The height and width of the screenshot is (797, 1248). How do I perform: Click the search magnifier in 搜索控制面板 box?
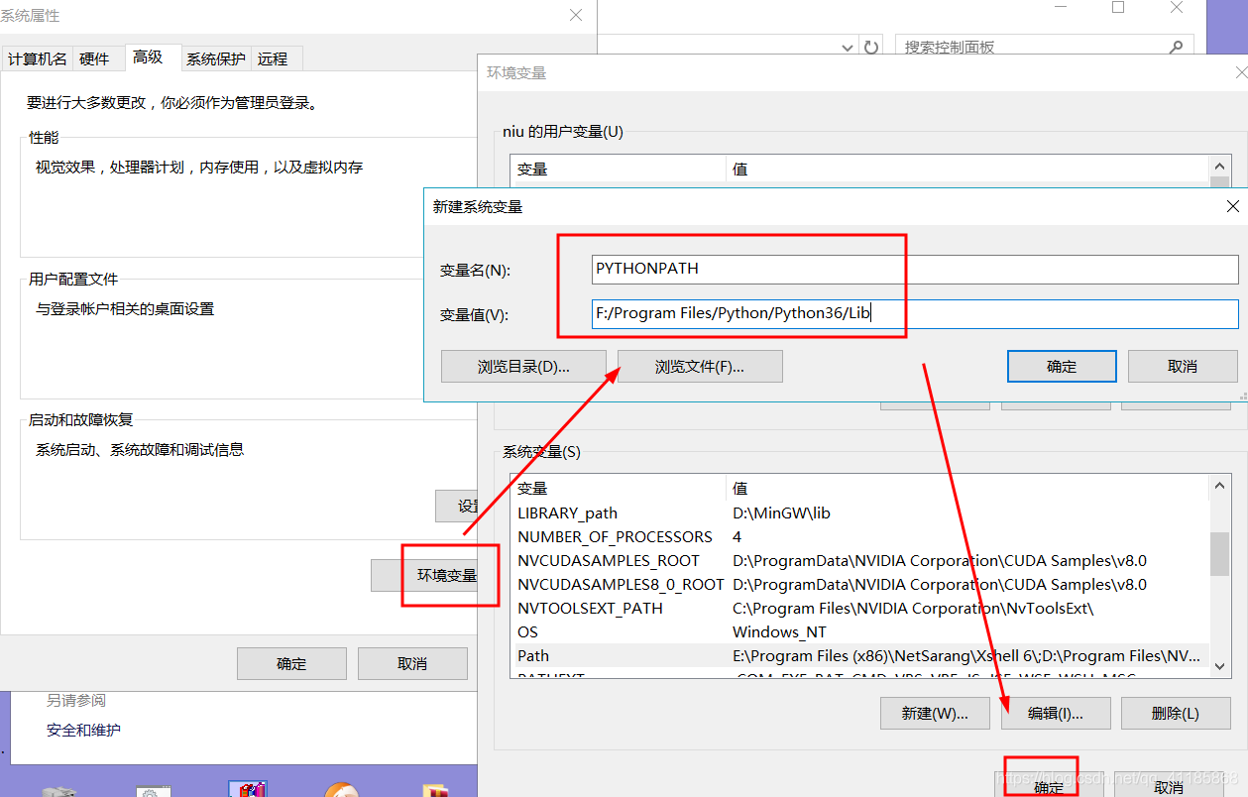click(1176, 46)
